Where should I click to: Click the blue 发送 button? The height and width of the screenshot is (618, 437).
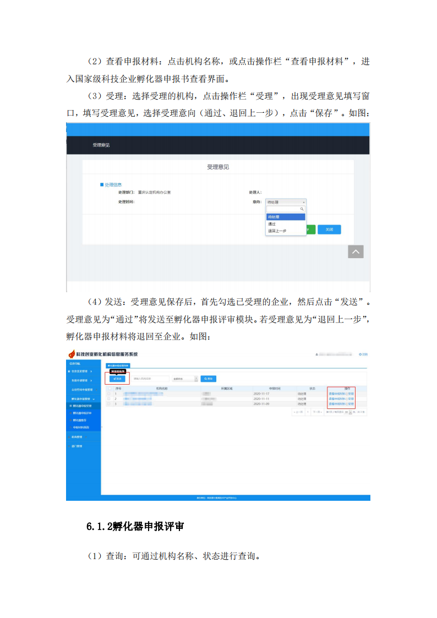click(x=117, y=379)
